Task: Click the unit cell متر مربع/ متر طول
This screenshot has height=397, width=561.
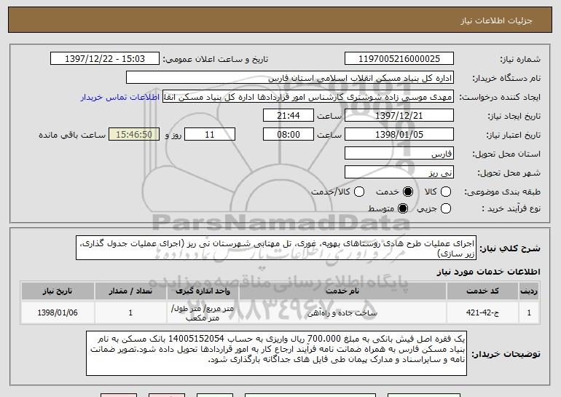Action: click(x=203, y=313)
